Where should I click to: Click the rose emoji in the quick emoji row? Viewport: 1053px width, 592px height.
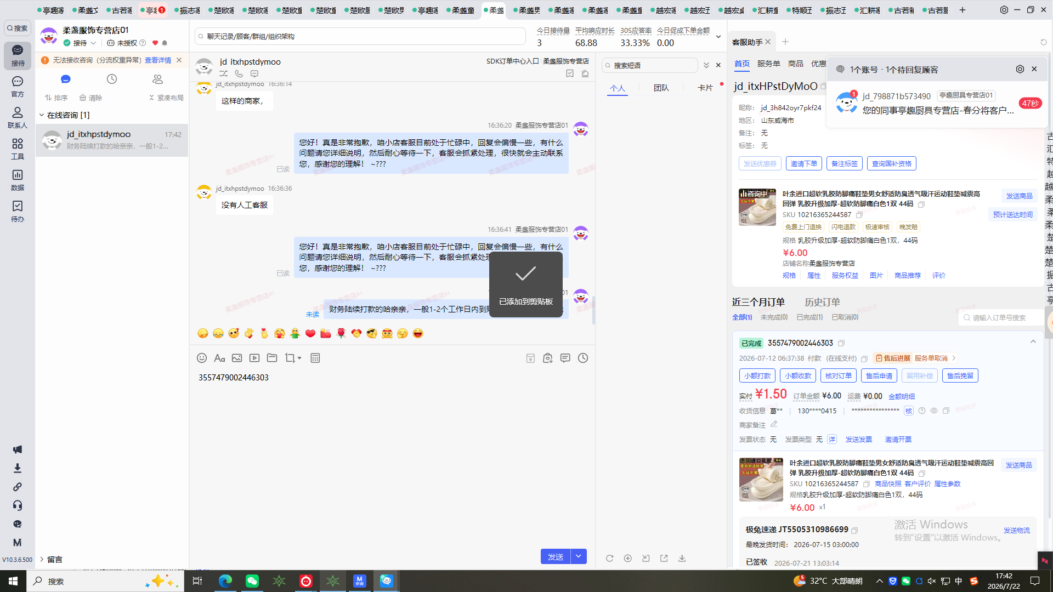(341, 333)
